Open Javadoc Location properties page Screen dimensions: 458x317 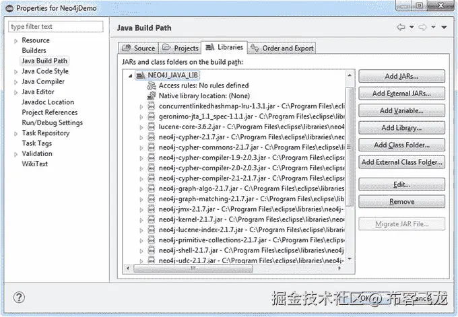(x=48, y=102)
